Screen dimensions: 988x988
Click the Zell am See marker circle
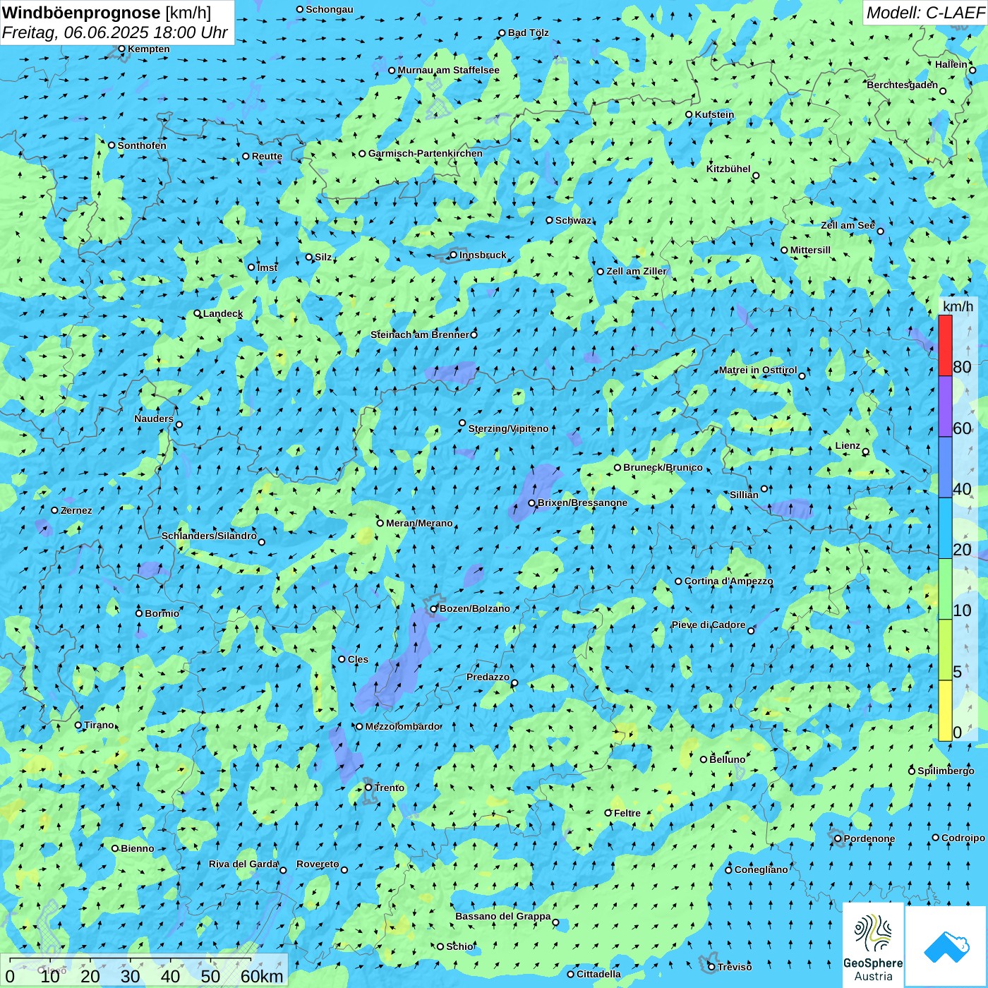(880, 231)
